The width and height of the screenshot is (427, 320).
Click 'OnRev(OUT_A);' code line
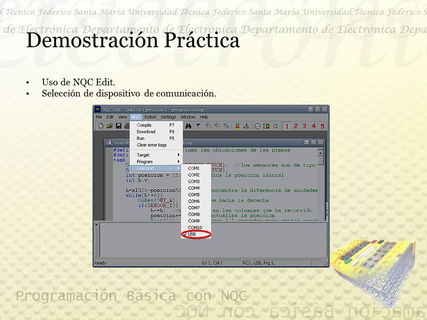(x=158, y=200)
